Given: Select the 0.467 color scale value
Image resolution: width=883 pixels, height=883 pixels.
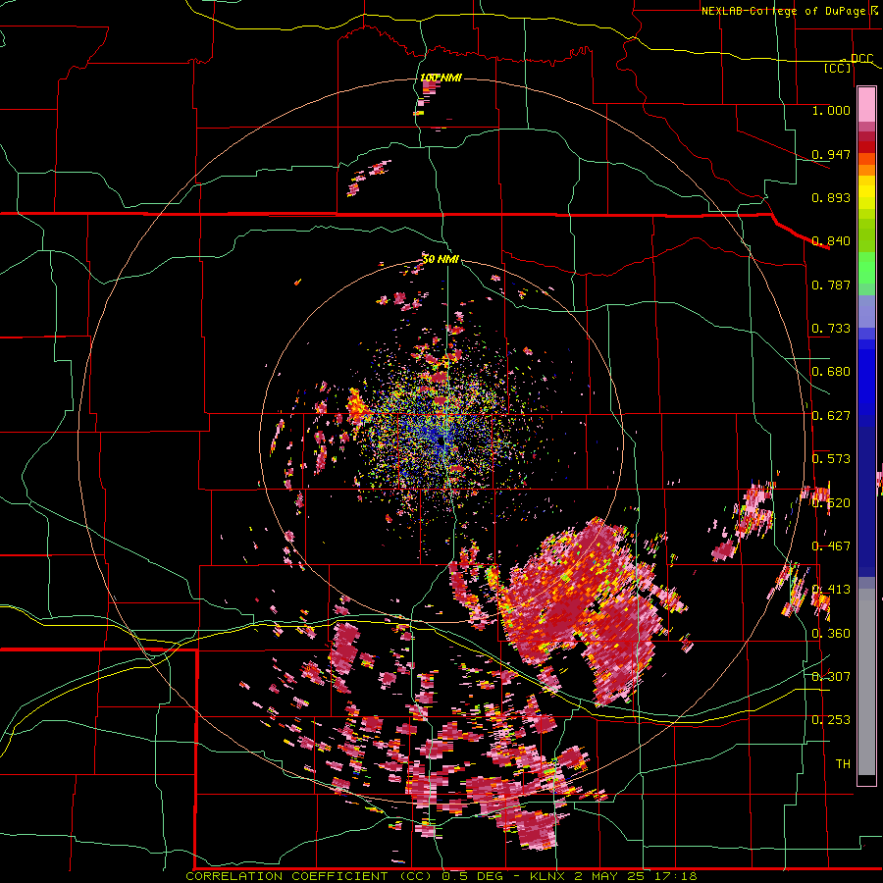Looking at the screenshot, I should click(x=831, y=545).
